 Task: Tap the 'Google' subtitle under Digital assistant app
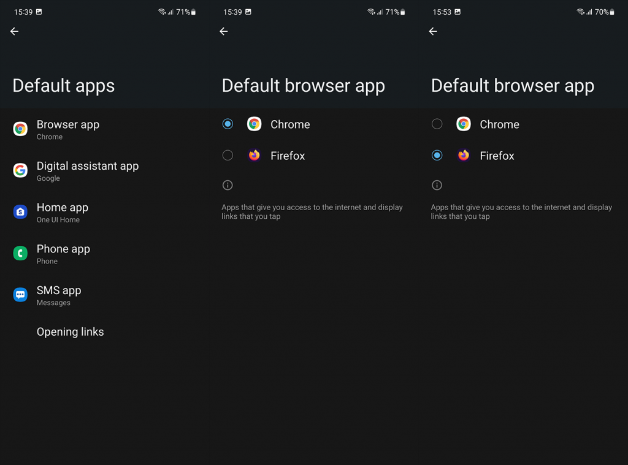tap(48, 178)
